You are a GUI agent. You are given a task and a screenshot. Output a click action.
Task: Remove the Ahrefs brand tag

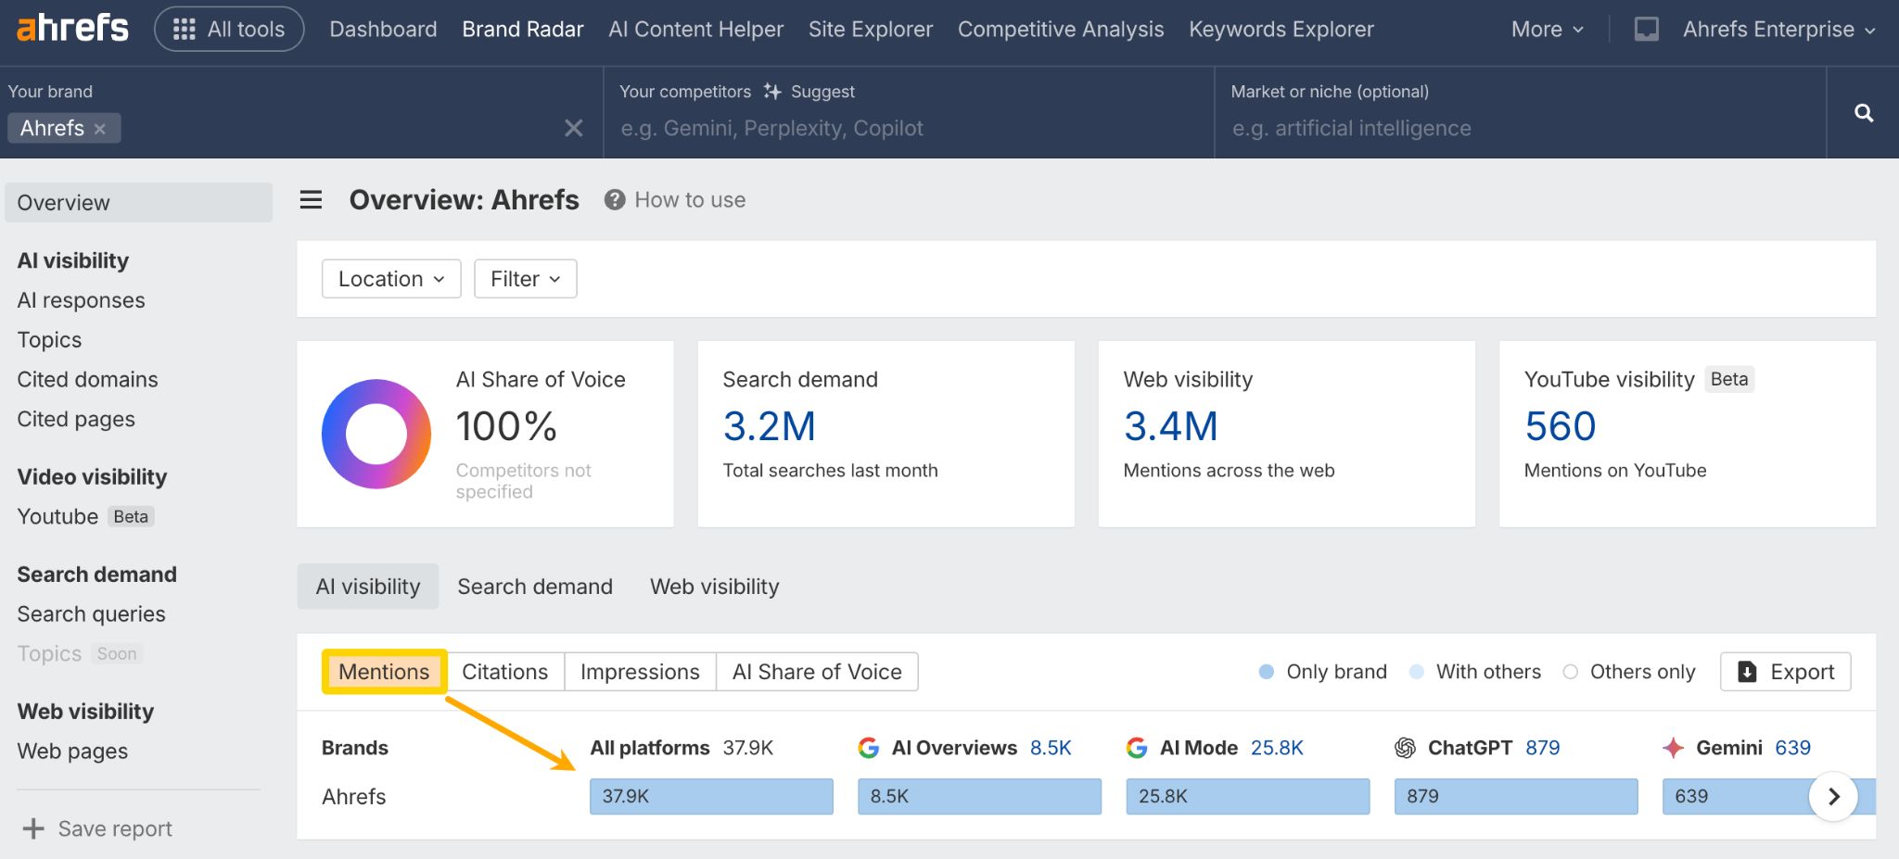100,129
